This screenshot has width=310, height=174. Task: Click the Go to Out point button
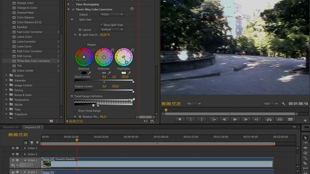(256, 119)
